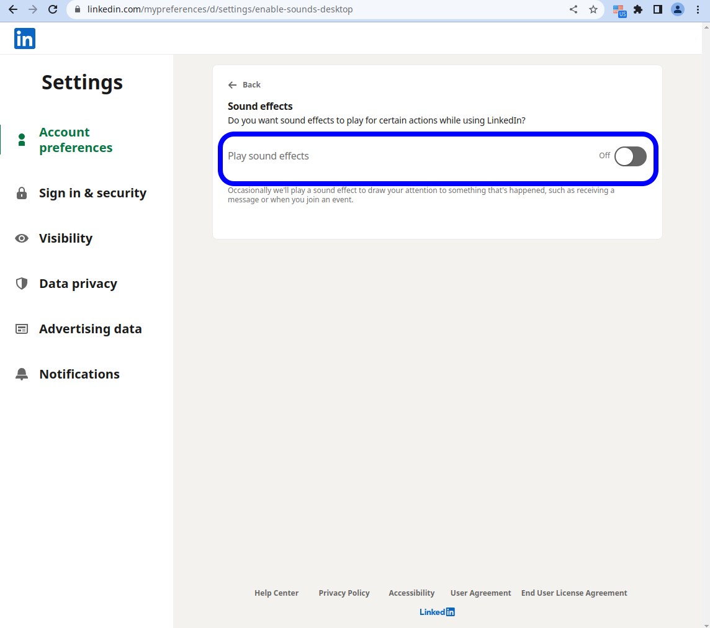Go back with the browser back arrow
This screenshot has width=710, height=628.
click(x=12, y=9)
